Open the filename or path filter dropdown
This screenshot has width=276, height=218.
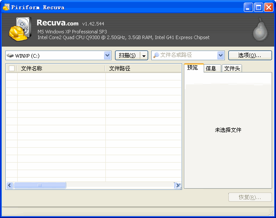pos(221,55)
